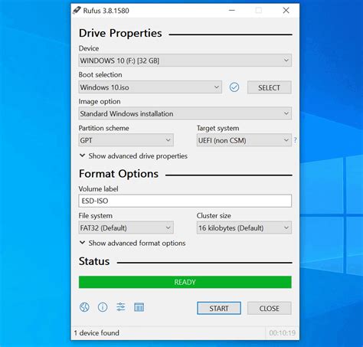
Task: Open the Boot selection dropdown
Action: 150,87
